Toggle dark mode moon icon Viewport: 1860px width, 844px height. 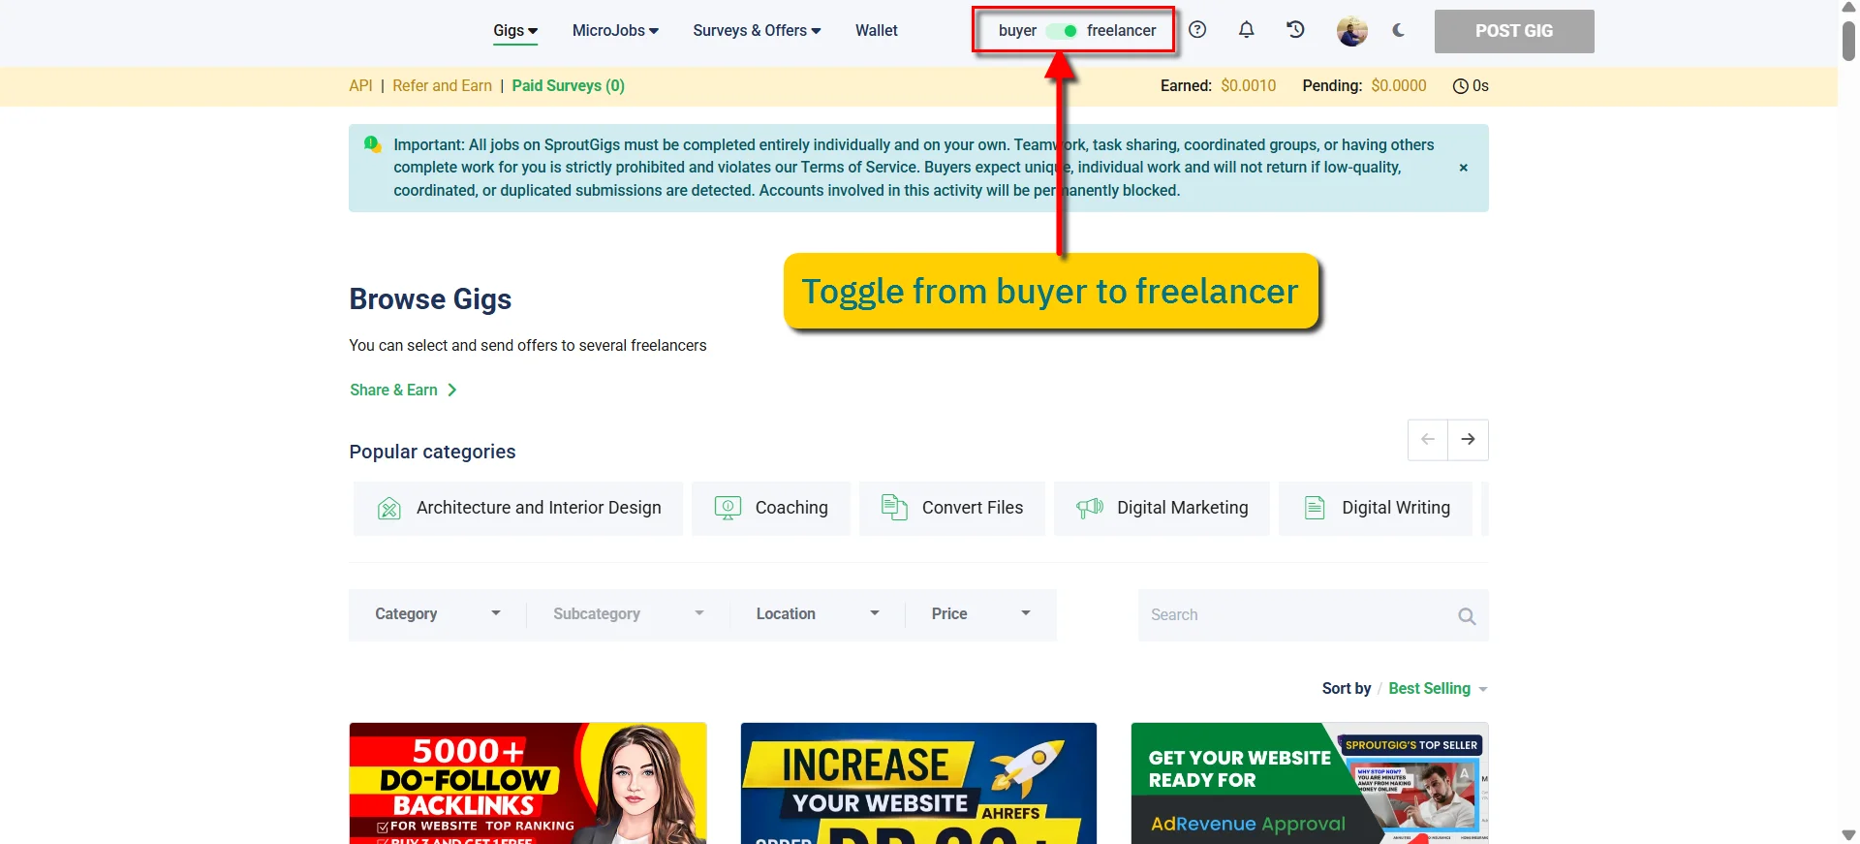[1398, 30]
